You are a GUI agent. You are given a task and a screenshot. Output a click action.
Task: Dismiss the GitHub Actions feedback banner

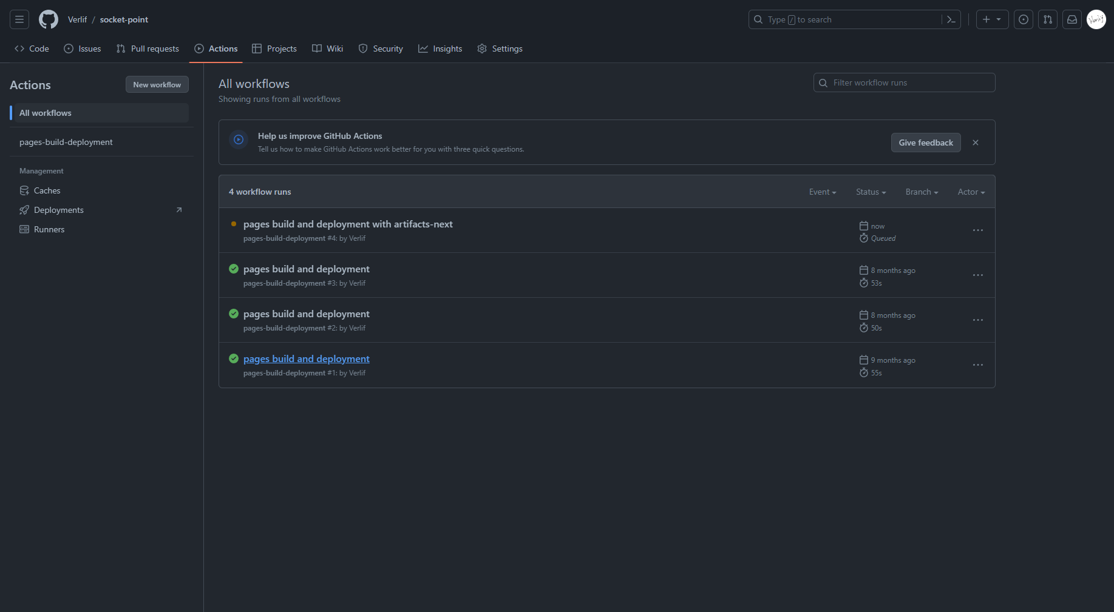[x=976, y=143]
